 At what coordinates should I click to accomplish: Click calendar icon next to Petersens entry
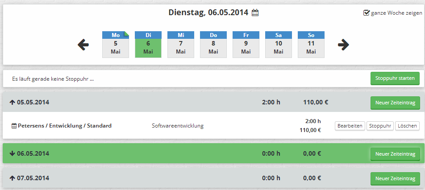14,126
